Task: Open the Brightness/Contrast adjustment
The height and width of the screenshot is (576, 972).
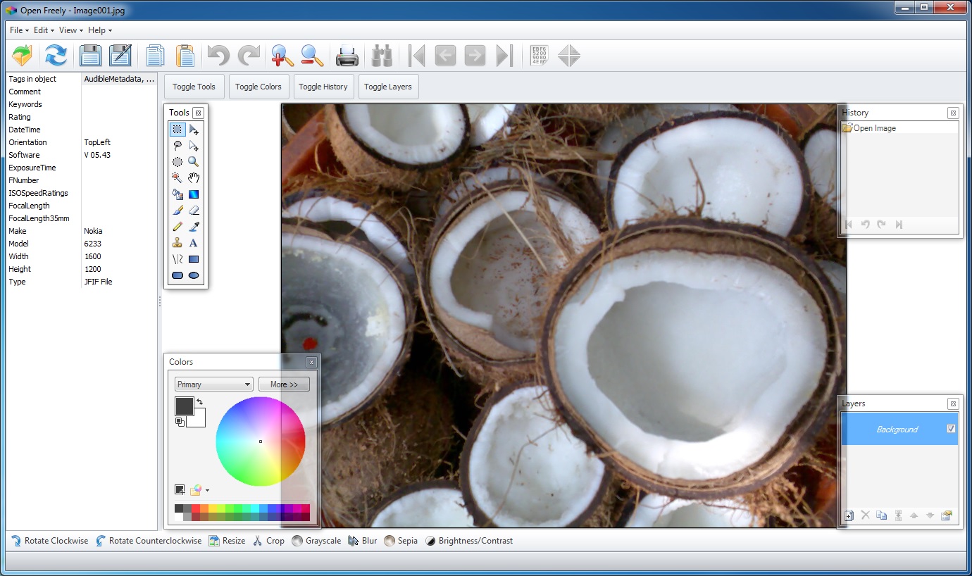Action: (x=469, y=541)
